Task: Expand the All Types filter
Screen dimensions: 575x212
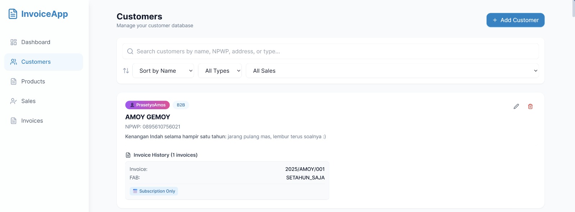Action: pyautogui.click(x=220, y=71)
